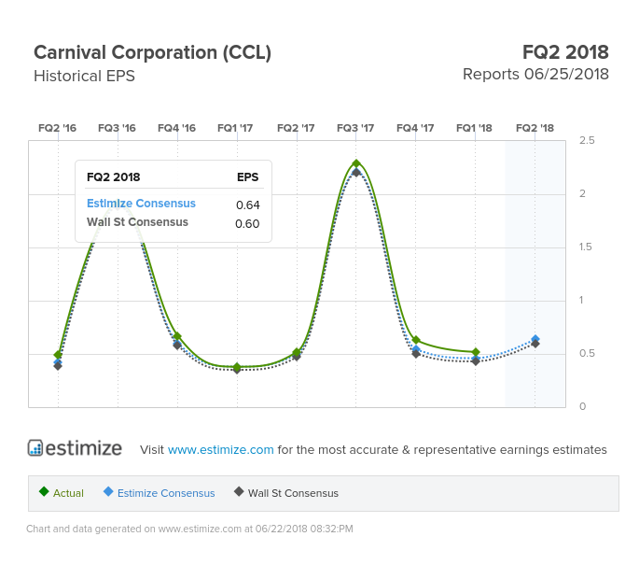Select the FQ3 '17 axis label
The width and height of the screenshot is (639, 579).
[x=355, y=128]
